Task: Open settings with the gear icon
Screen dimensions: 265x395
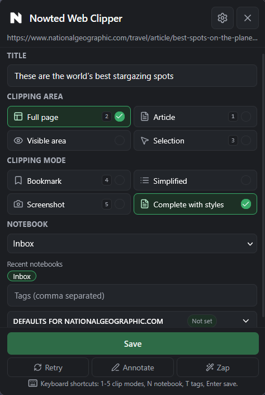Action: 223,18
